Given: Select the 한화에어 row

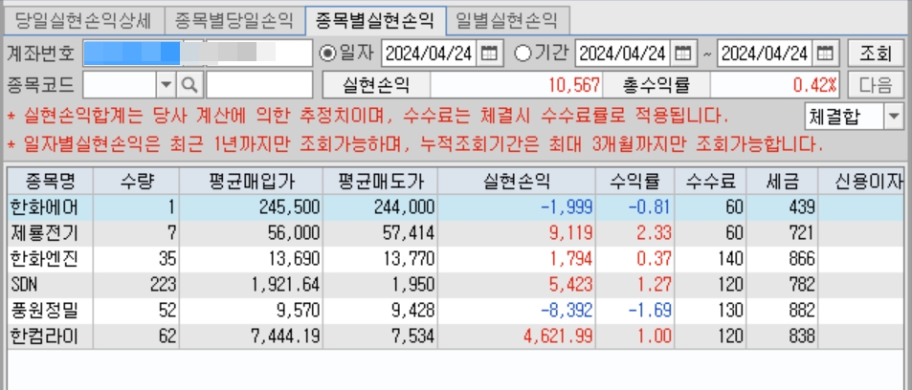Looking at the screenshot, I should (x=456, y=207).
